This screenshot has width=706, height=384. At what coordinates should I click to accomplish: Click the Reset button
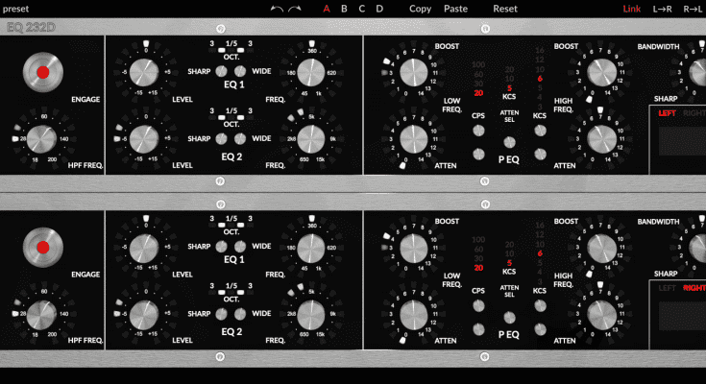[504, 9]
